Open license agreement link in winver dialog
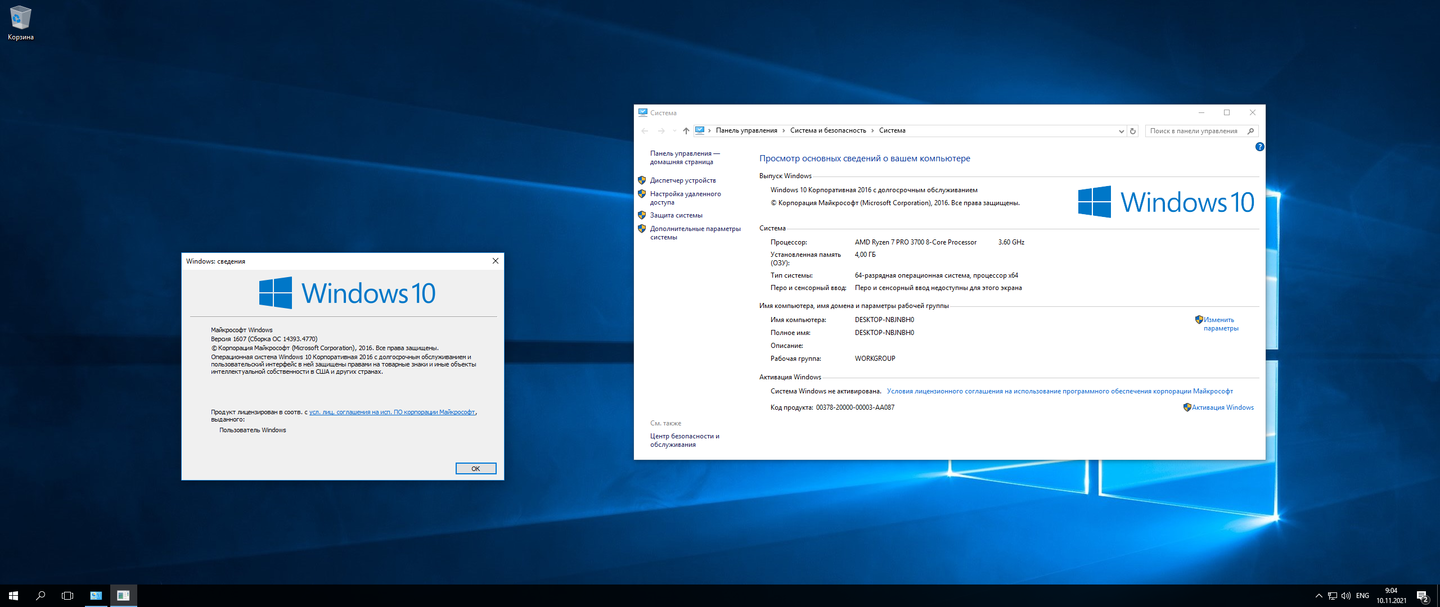Viewport: 1440px width, 607px height. click(x=392, y=412)
